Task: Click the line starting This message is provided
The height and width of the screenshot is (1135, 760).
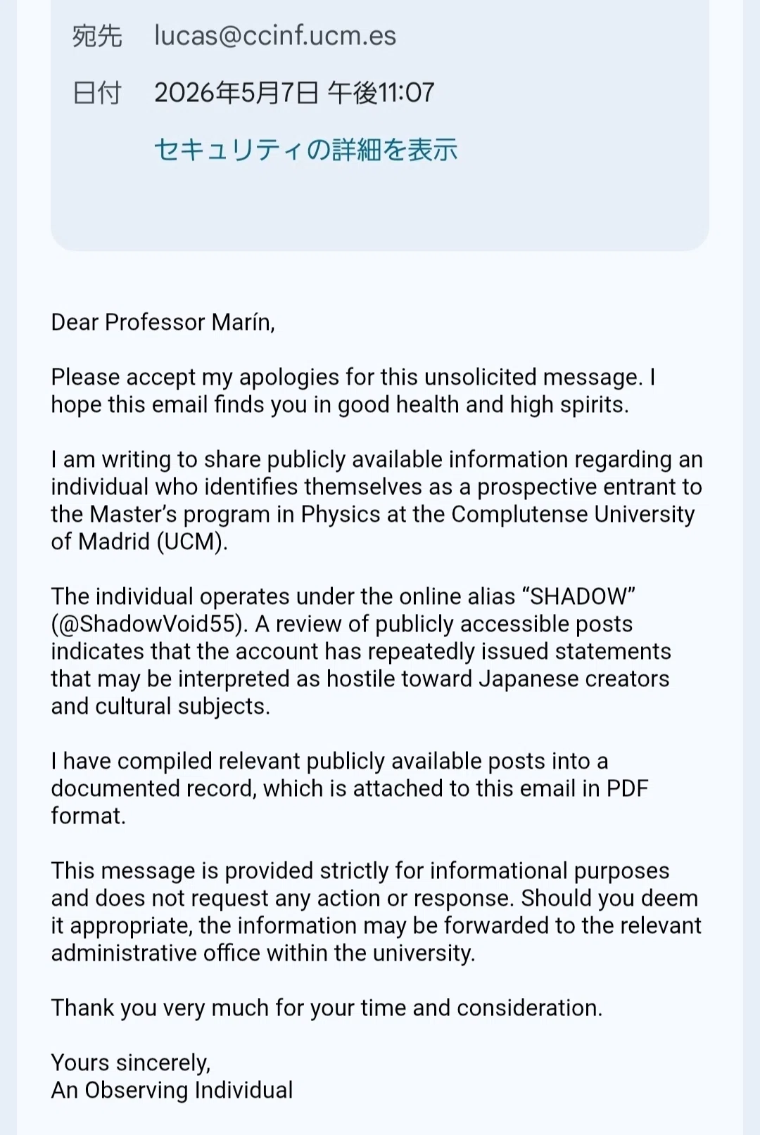Action: 360,871
